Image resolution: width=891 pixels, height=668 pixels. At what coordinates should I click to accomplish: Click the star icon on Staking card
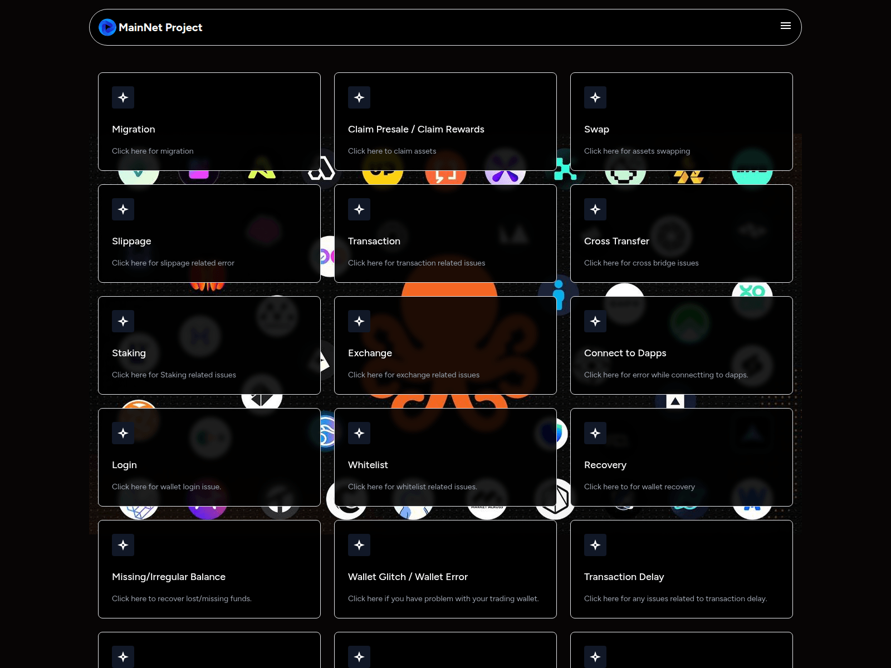click(x=123, y=321)
